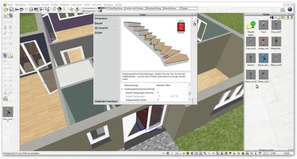The width and height of the screenshot is (297, 159).
Task: Select the arrow pointer tool
Action: [x=5, y=15]
